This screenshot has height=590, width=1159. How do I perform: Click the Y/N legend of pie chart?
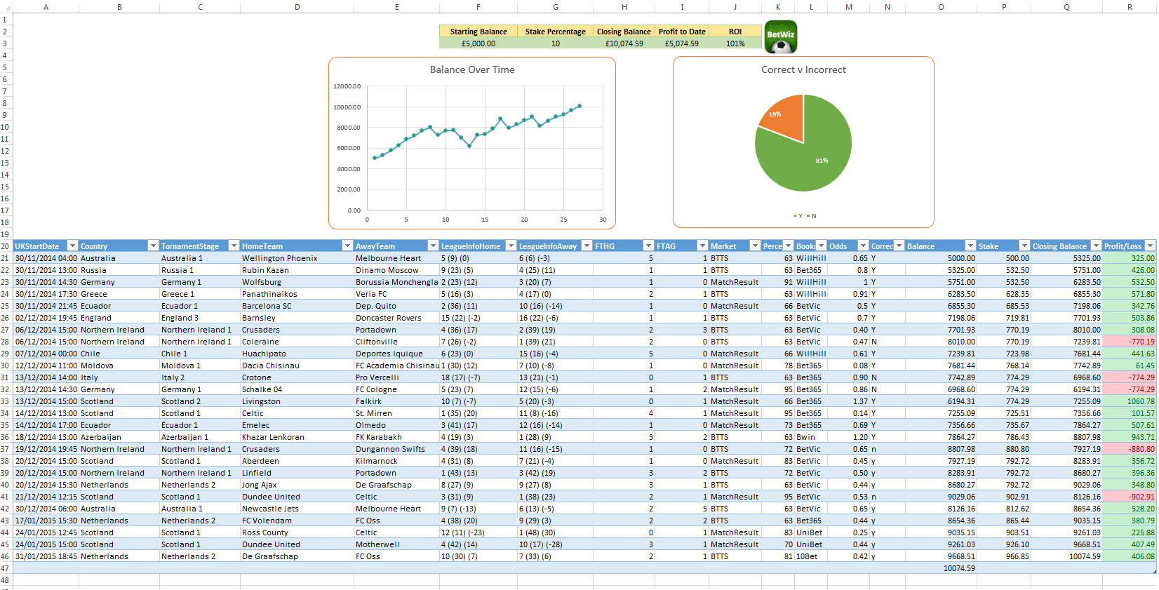tap(805, 216)
